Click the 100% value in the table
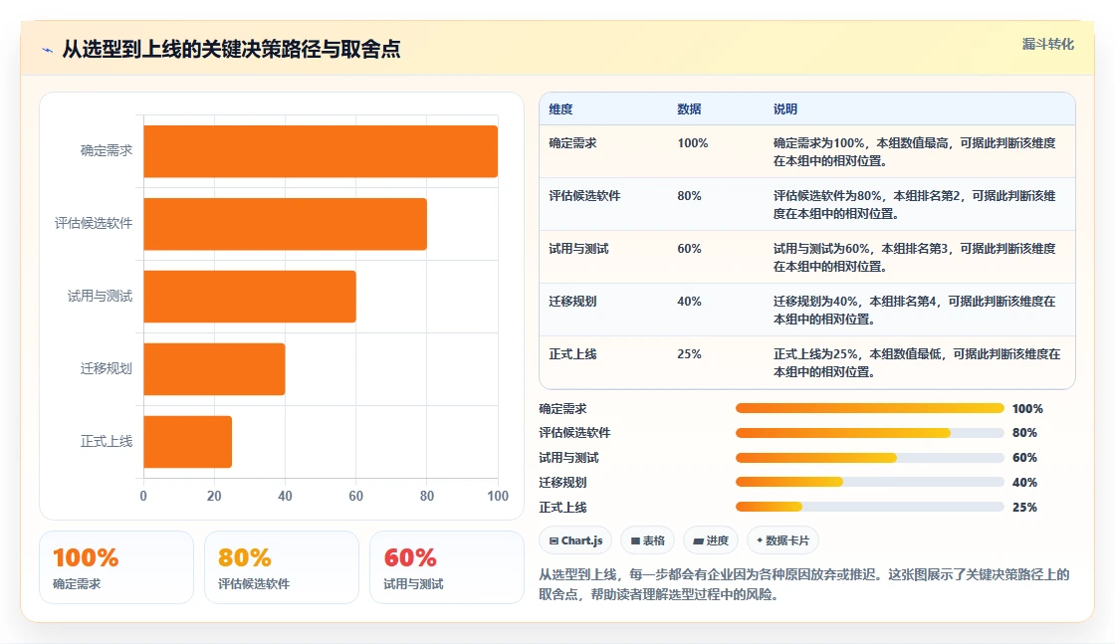Viewport: 1115px width, 644px height. (693, 143)
